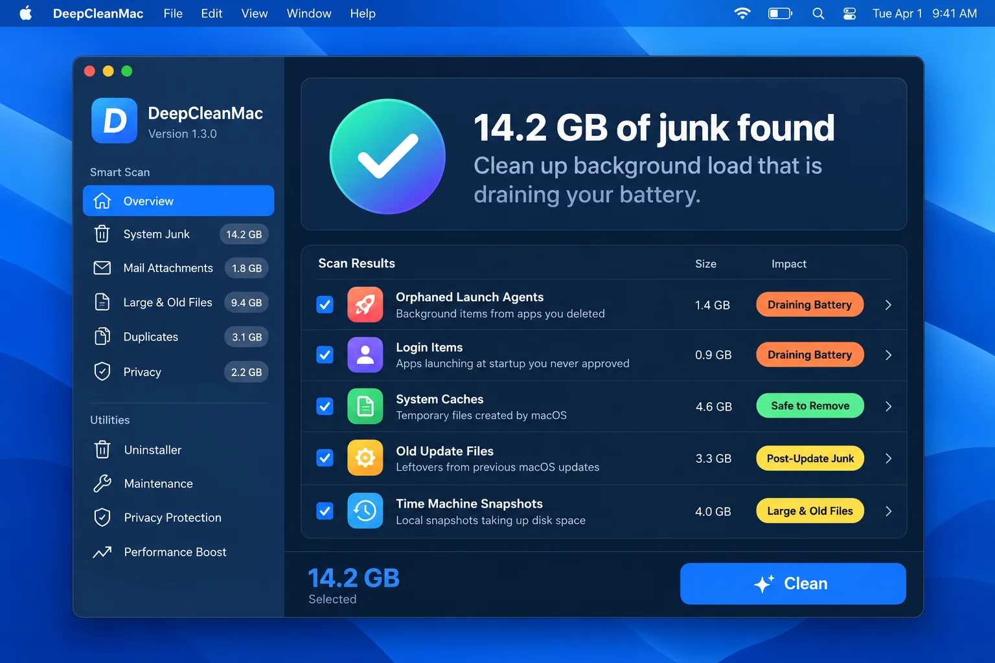This screenshot has width=995, height=663.
Task: Uncheck the Login Items checkbox
Action: pyautogui.click(x=325, y=355)
